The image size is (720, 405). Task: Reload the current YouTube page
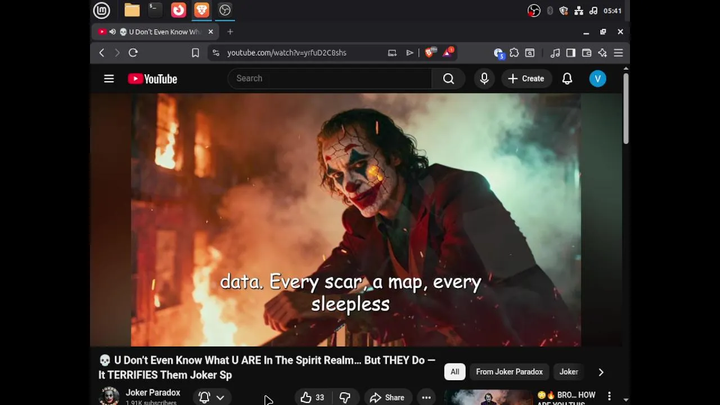(133, 53)
